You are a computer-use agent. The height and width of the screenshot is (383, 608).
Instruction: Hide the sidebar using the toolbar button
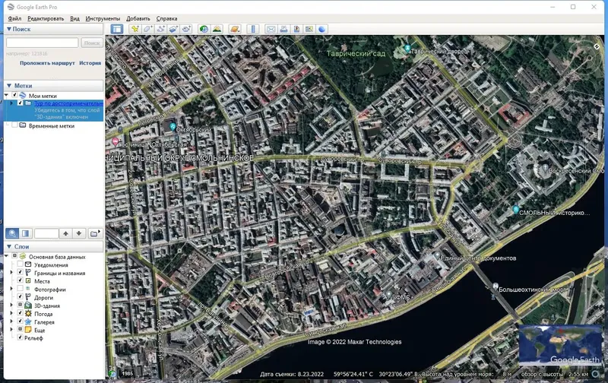[x=117, y=29]
